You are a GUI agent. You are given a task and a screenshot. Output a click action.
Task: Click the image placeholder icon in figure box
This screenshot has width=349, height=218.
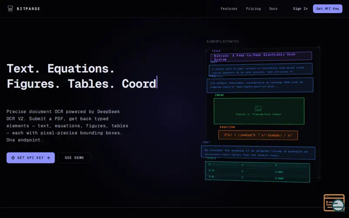pos(258,108)
